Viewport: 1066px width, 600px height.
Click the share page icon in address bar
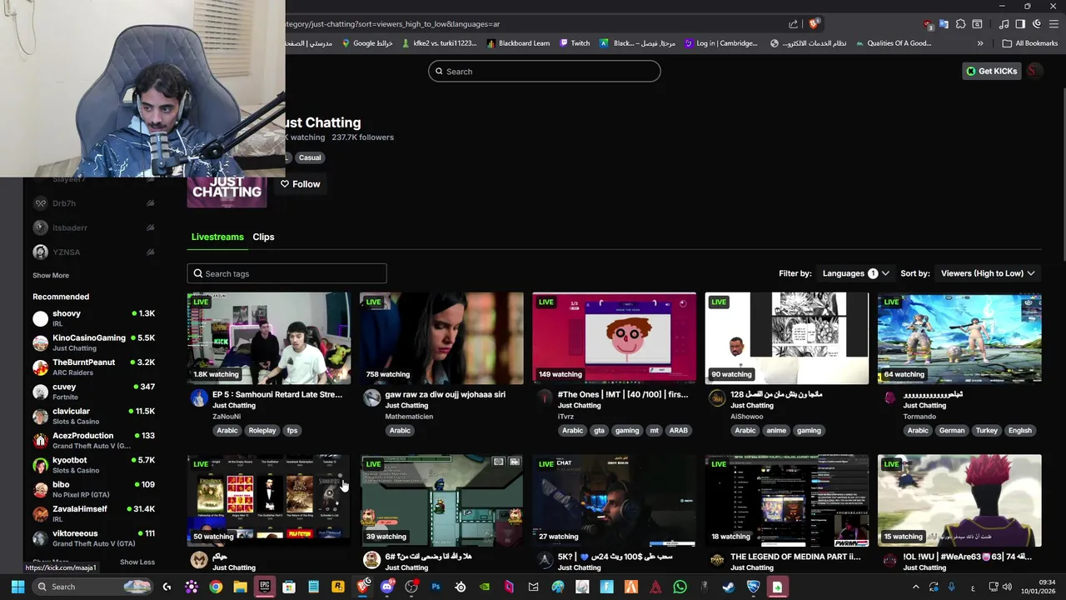point(793,24)
